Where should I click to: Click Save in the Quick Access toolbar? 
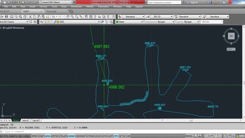[x=14, y=2]
